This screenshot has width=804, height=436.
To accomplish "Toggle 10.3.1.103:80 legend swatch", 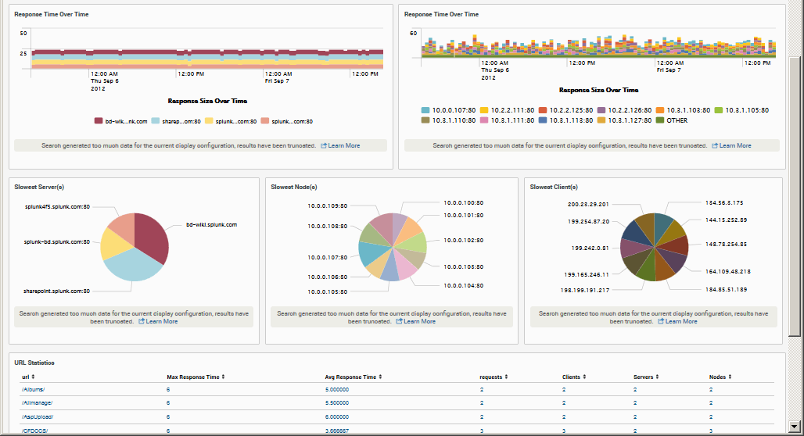I will (x=660, y=110).
